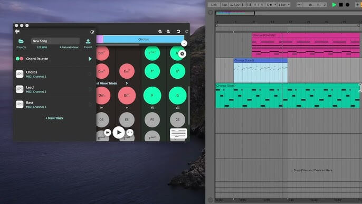Toggle the loop button beside play
The image size is (362, 204).
[x=130, y=132]
